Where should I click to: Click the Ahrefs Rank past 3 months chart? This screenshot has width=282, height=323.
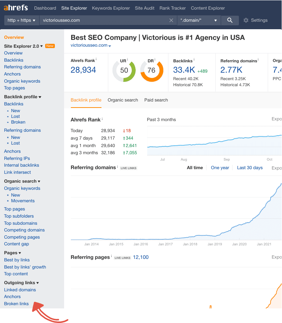point(214,141)
